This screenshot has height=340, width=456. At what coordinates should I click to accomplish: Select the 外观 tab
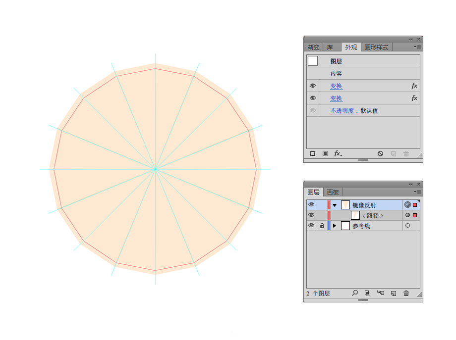[351, 47]
